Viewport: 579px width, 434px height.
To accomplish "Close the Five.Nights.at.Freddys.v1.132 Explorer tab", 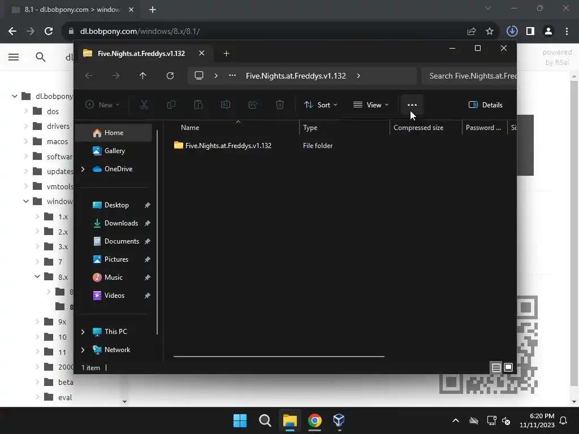I will coord(202,53).
